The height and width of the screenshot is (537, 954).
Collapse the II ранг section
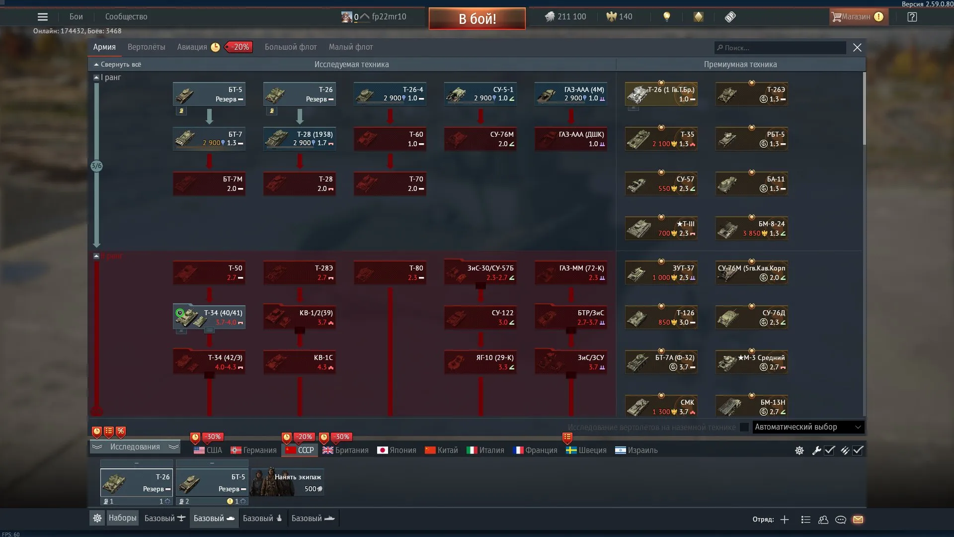tap(96, 256)
